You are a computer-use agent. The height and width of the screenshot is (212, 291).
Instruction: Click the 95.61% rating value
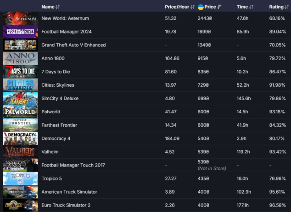click(277, 192)
